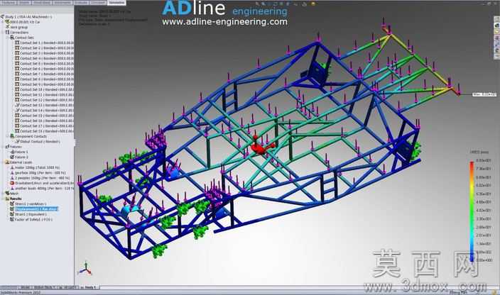Collapse the External Loads node

click(x=3, y=162)
